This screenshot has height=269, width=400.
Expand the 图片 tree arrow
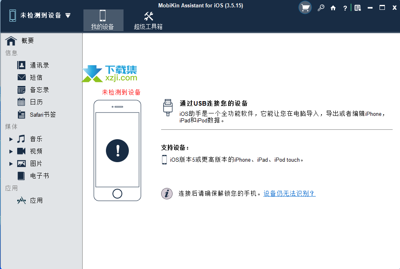click(11, 164)
